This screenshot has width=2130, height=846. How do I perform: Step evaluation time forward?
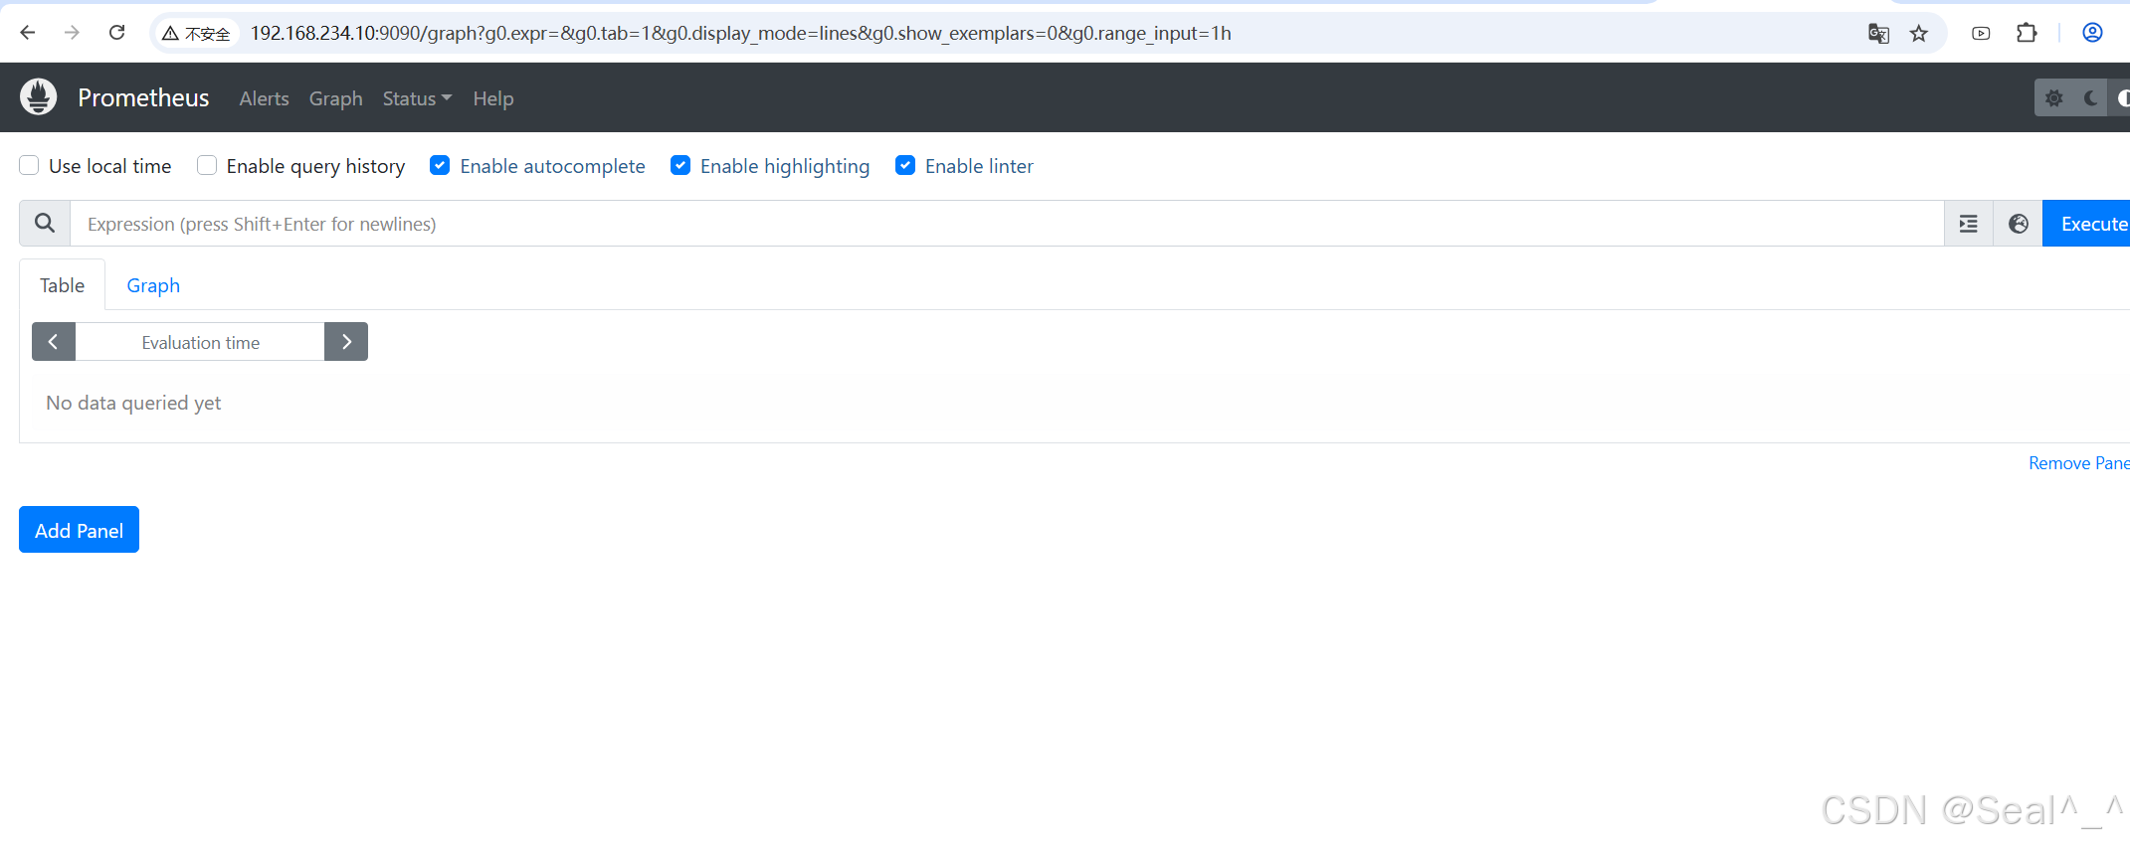pyautogui.click(x=346, y=342)
